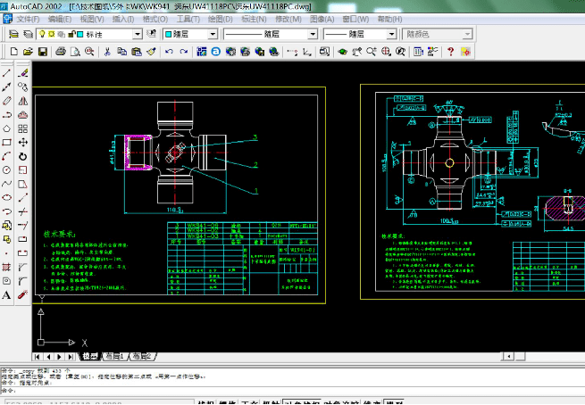Select the Line draw tool
Screen dimensions: 585x405
[7, 73]
